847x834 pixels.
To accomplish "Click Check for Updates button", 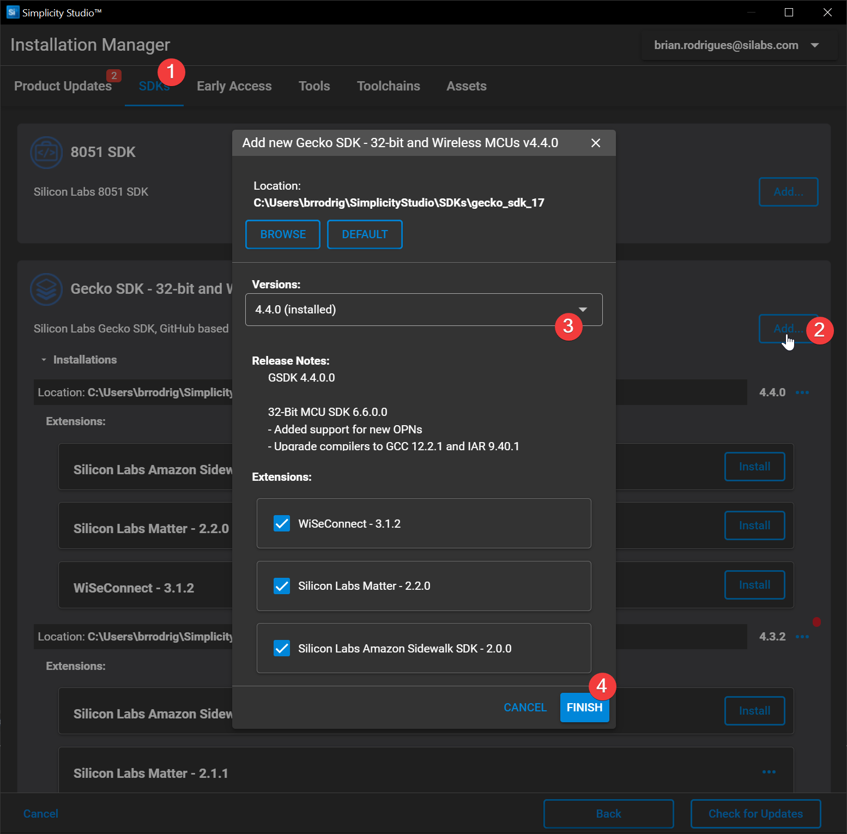I will coord(756,814).
